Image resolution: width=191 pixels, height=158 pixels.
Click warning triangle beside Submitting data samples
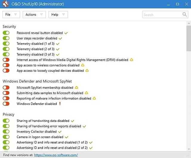tap(87, 93)
